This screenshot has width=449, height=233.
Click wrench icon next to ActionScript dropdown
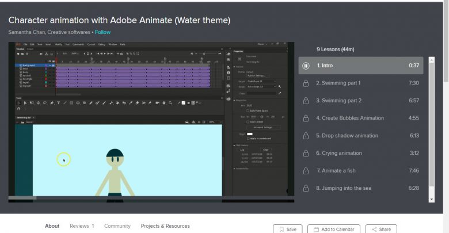[x=280, y=86]
